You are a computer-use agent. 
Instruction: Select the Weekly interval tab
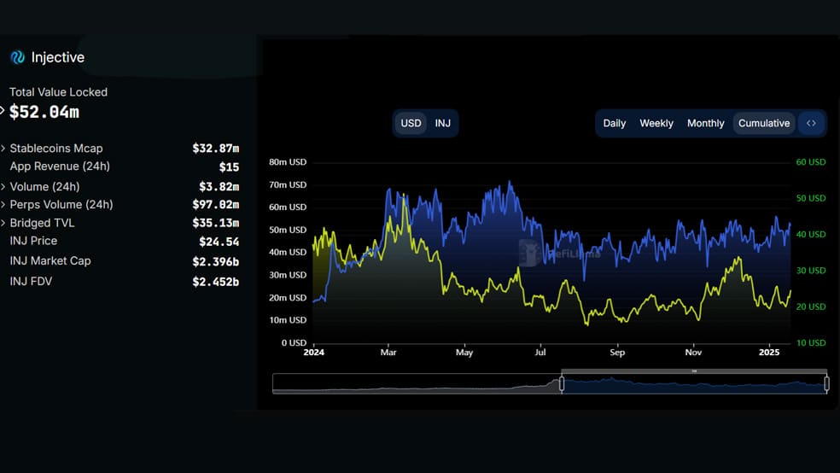(656, 123)
